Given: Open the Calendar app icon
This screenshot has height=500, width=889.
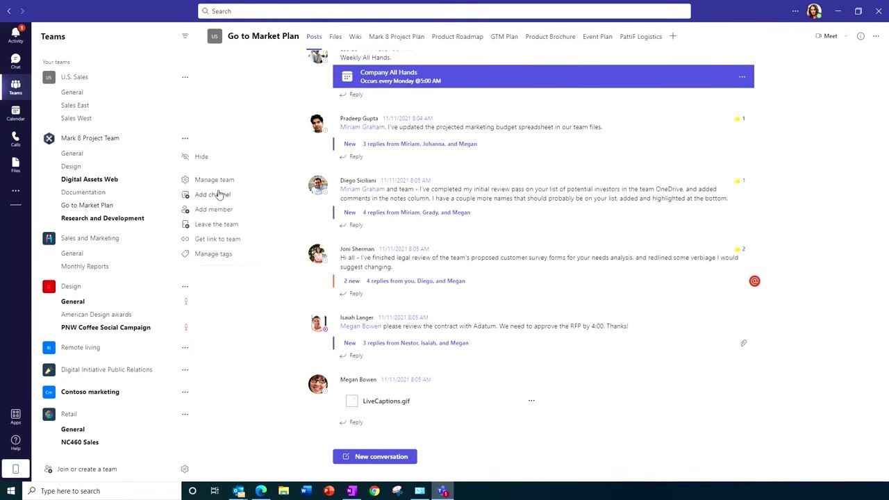Looking at the screenshot, I should (15, 113).
